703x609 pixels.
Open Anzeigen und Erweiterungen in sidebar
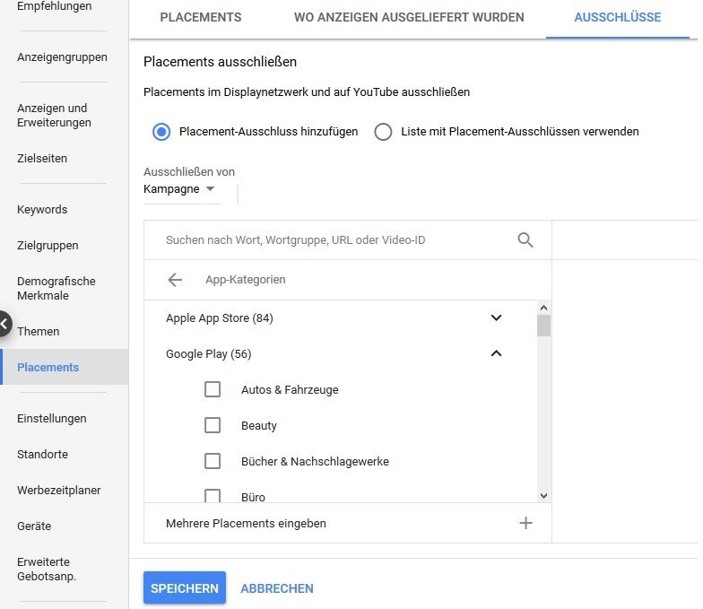[54, 115]
